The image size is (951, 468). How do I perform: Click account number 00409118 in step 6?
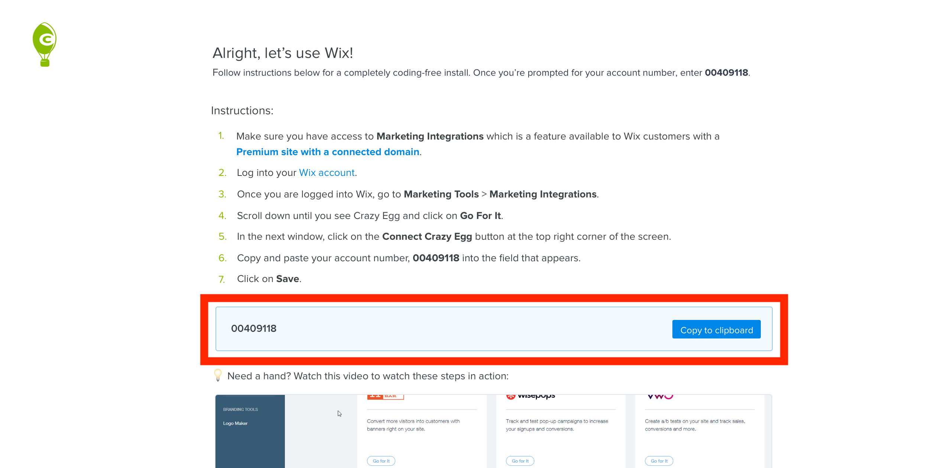(x=436, y=258)
